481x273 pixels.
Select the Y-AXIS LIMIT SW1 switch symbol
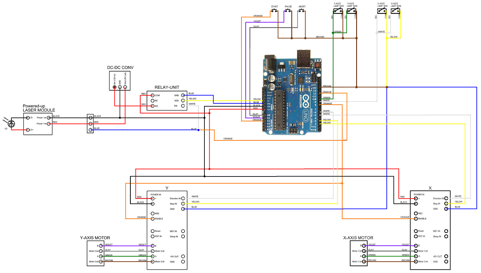tap(338, 11)
